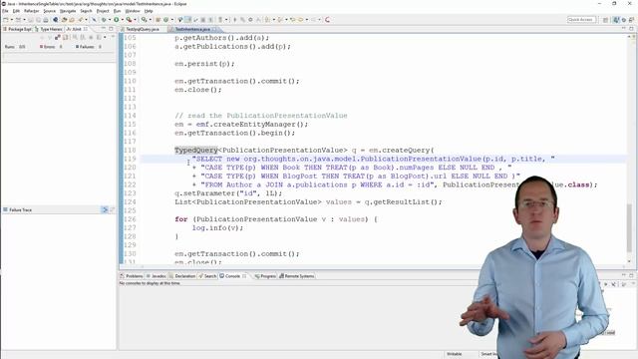Click Failure Trace label in JUnit view
Image resolution: width=638 pixels, height=359 pixels.
point(20,209)
